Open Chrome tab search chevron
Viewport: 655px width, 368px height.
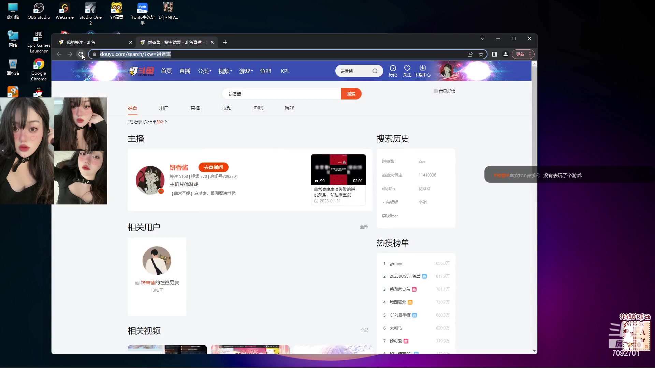click(x=482, y=39)
